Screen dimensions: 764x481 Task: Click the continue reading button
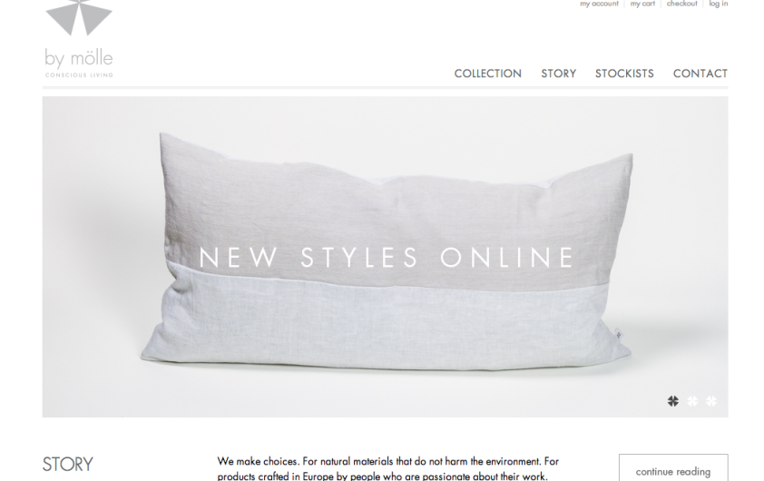coord(673,468)
